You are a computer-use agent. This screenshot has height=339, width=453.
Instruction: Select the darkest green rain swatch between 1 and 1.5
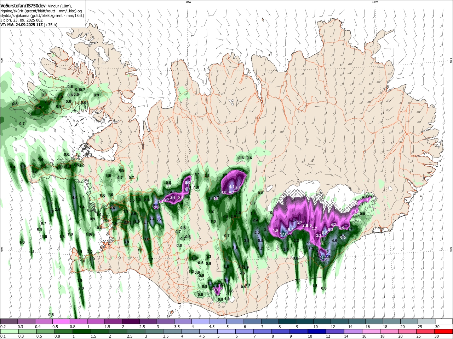point(81,331)
